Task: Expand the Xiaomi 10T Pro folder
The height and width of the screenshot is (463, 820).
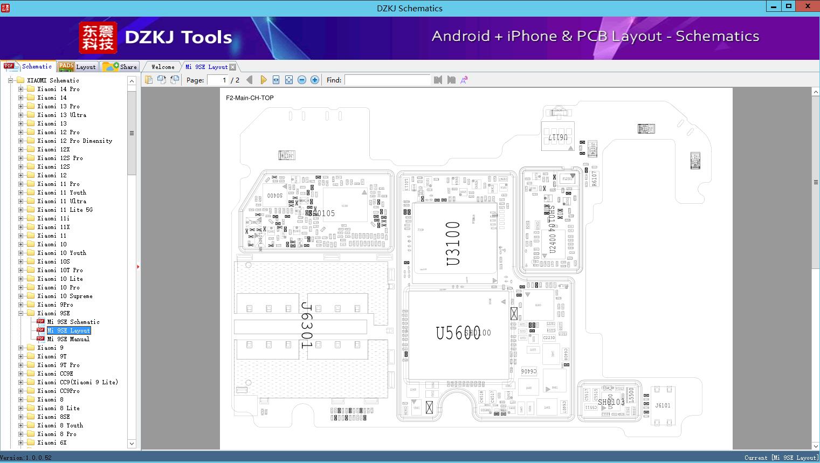Action: click(21, 270)
